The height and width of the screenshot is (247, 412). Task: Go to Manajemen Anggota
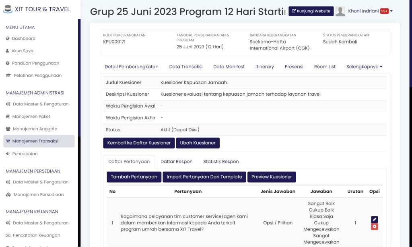pyautogui.click(x=35, y=129)
